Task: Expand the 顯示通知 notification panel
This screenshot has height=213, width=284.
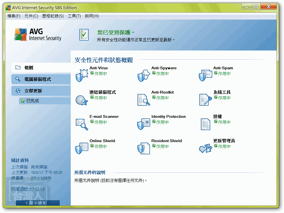Action: click(x=38, y=203)
